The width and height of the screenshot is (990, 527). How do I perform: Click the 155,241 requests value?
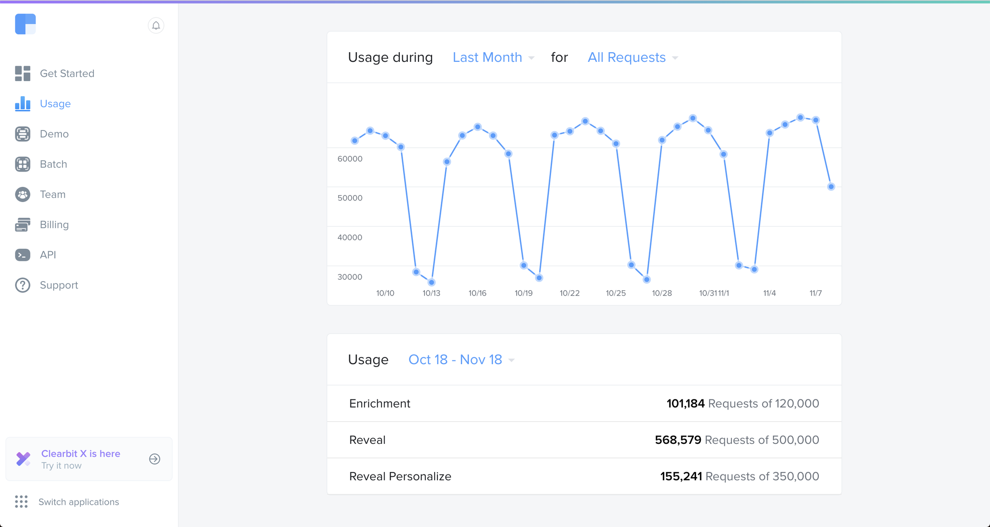pyautogui.click(x=681, y=476)
